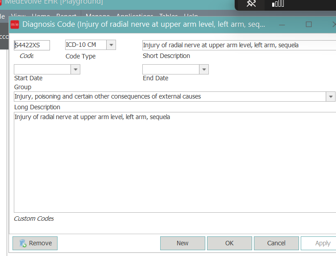This screenshot has width=336, height=256.
Task: Expand the Start Date picker
Action: click(x=75, y=70)
